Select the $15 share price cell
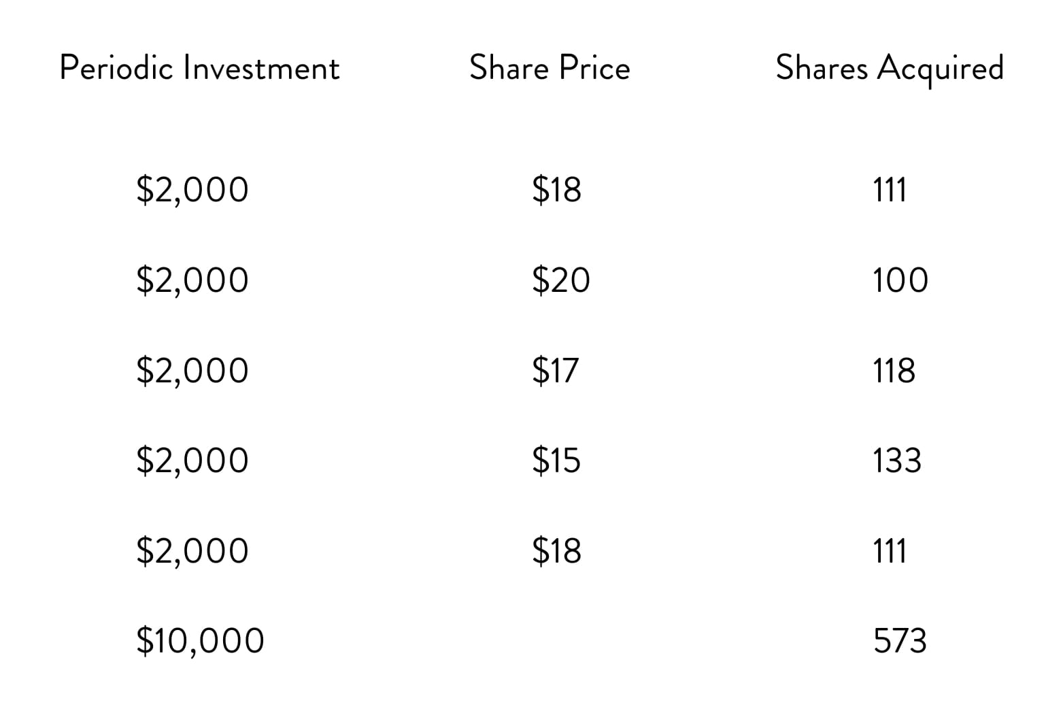 click(556, 460)
